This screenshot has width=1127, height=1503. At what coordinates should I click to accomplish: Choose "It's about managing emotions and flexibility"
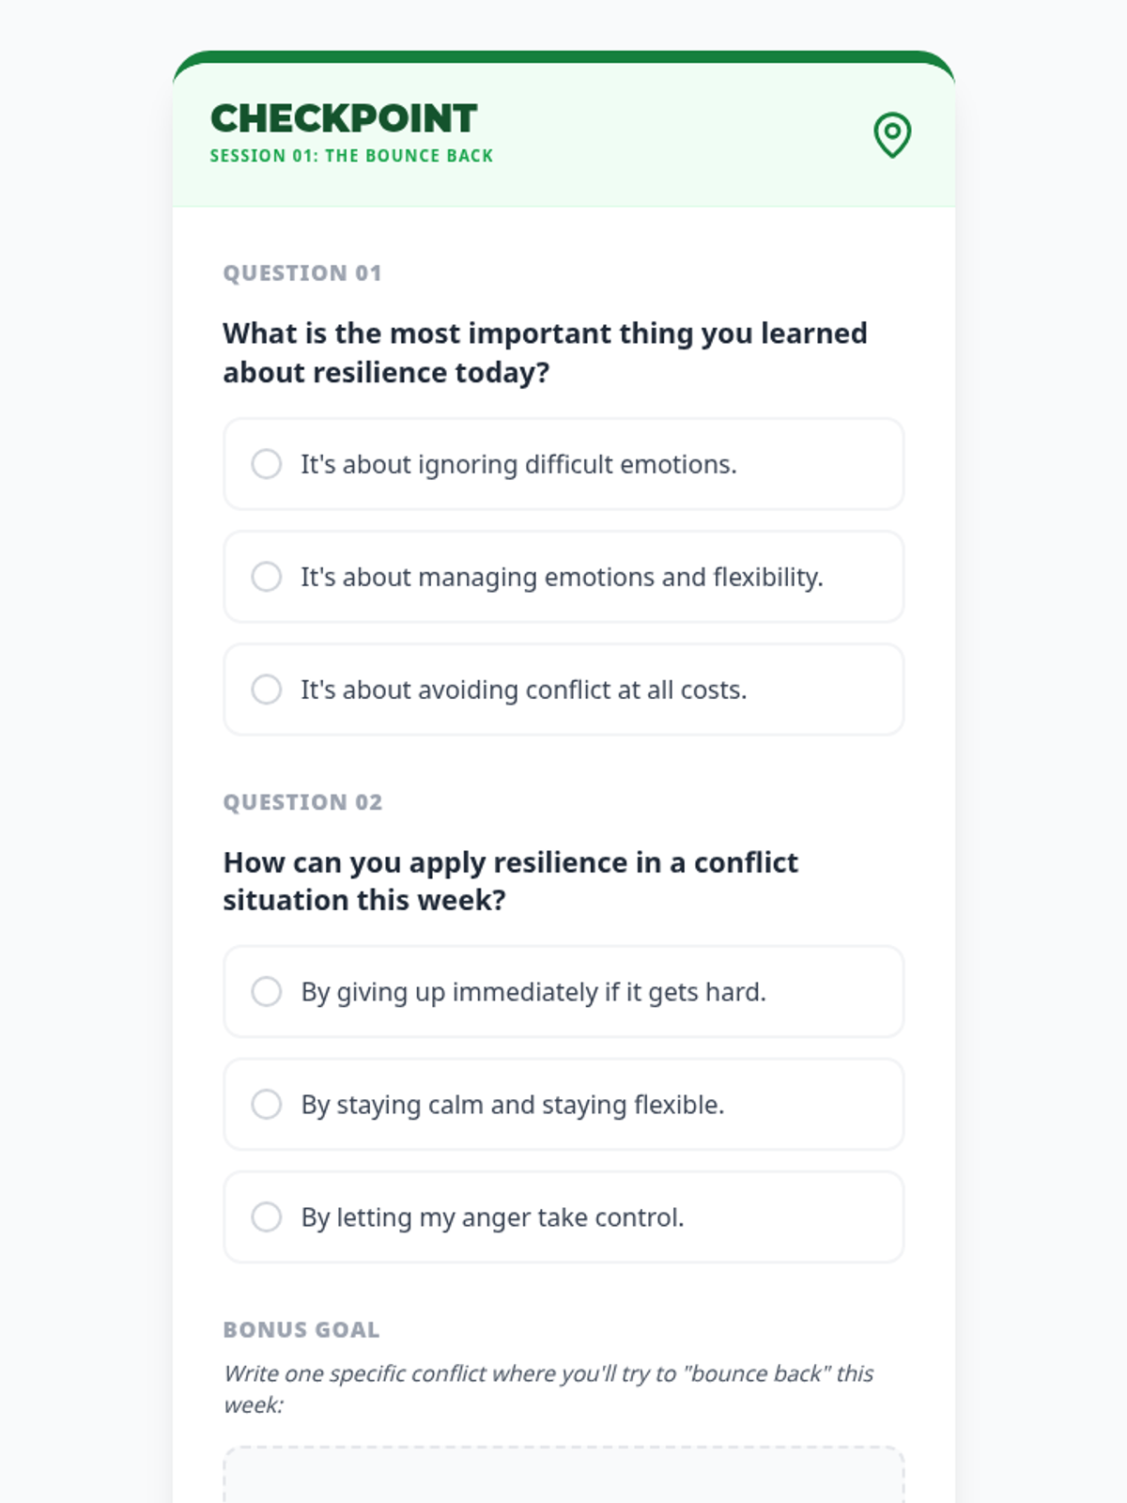(267, 577)
